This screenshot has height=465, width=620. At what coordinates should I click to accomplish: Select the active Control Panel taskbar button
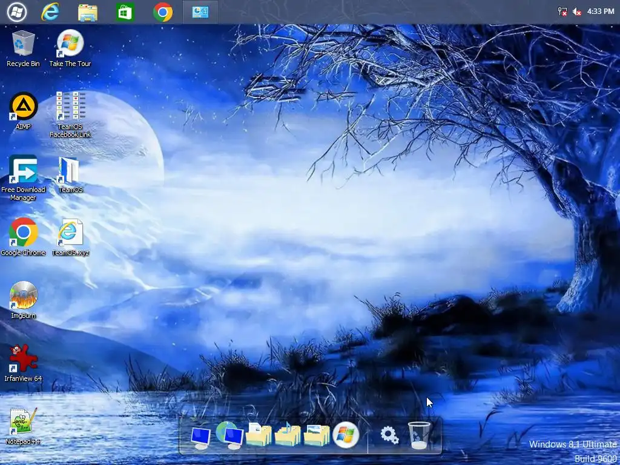[200, 12]
